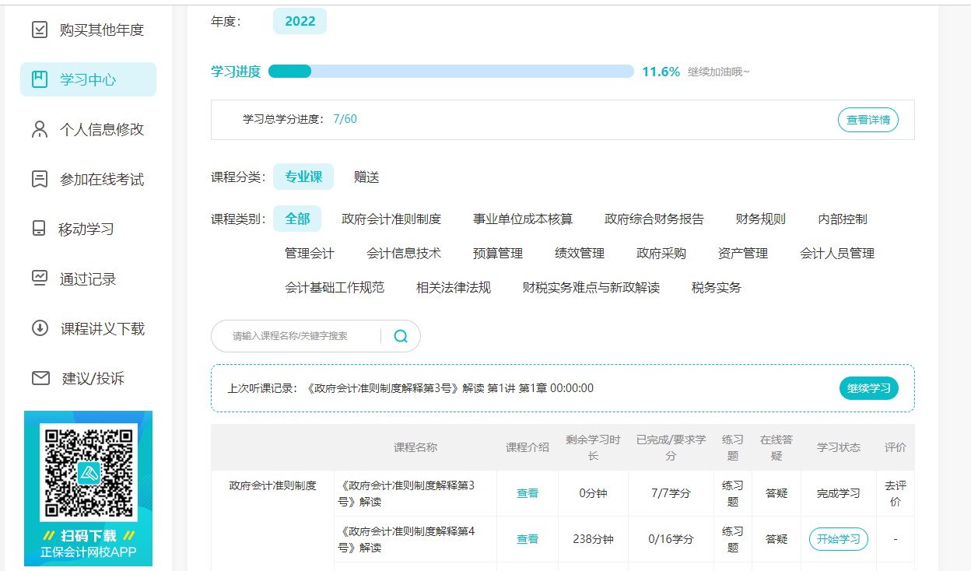971x571 pixels.
Task: Click the 课程讲义下载 download icon
Action: click(40, 328)
